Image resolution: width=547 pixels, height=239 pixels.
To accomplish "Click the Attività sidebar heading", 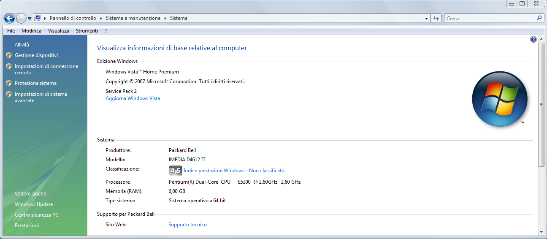I will click(x=22, y=45).
